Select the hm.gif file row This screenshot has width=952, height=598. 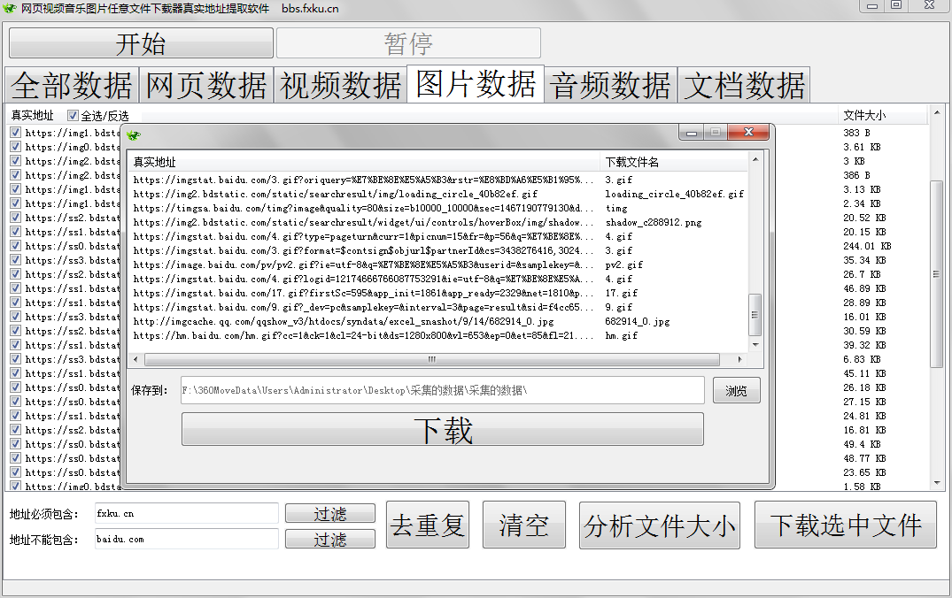tap(437, 335)
